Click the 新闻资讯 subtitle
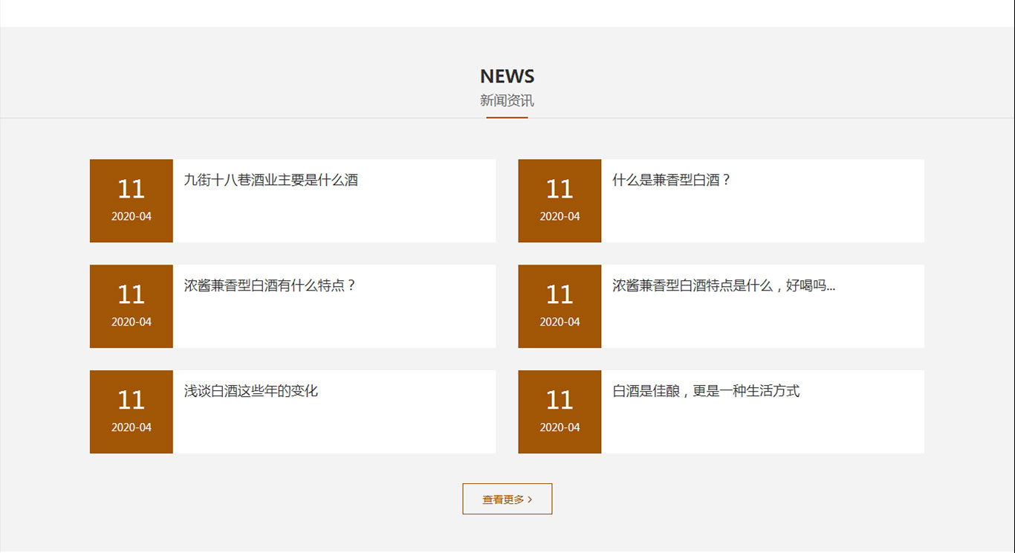 click(x=507, y=100)
